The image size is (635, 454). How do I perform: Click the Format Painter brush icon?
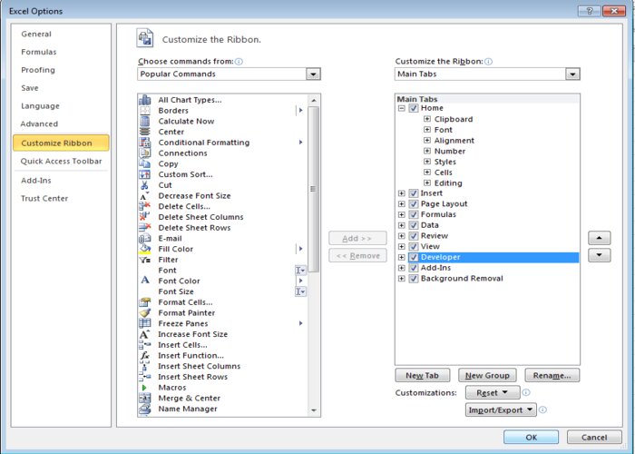tap(144, 313)
